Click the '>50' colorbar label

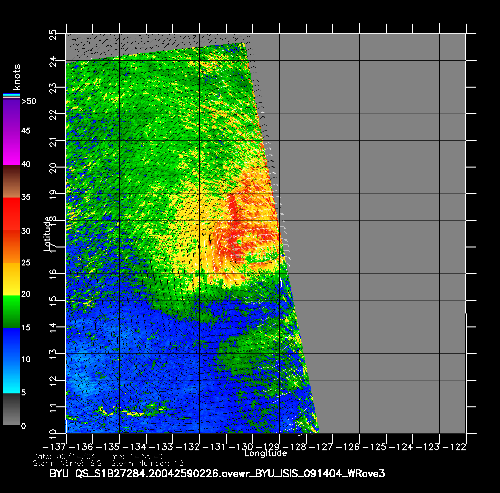29,101
